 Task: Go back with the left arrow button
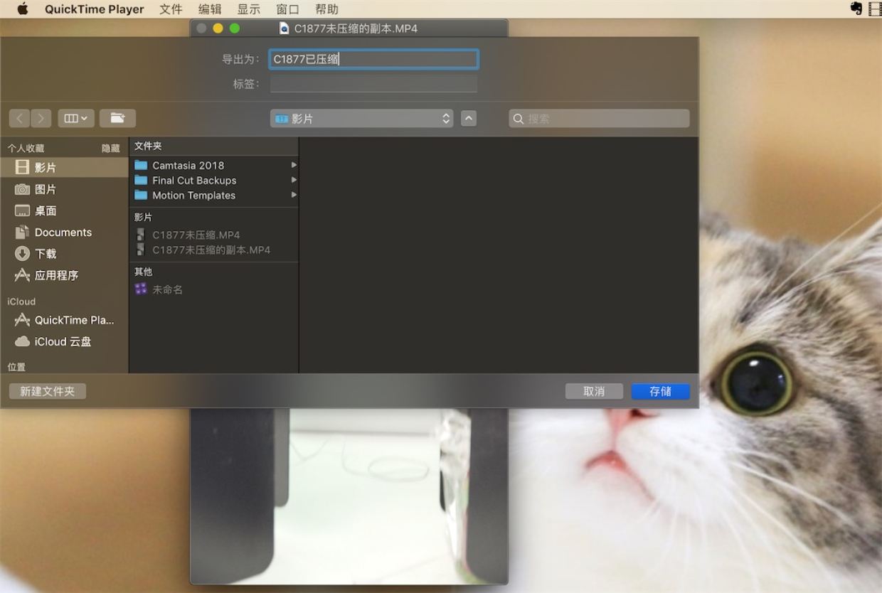pyautogui.click(x=20, y=118)
